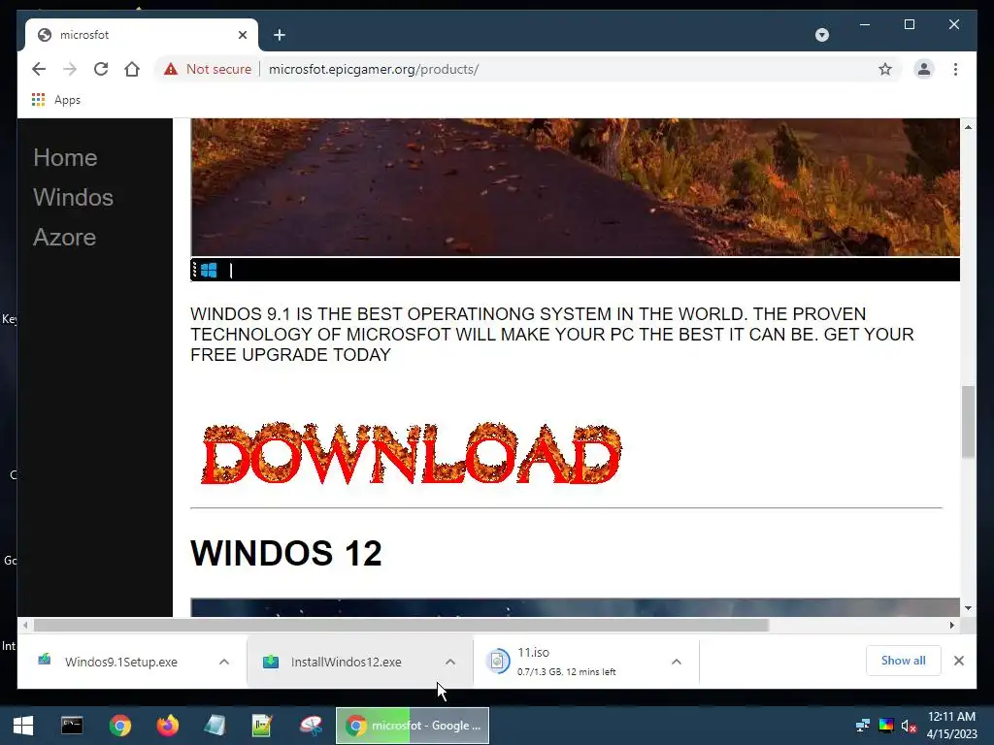The height and width of the screenshot is (745, 994).
Task: Expand options for InstallWindos12.exe
Action: (x=450, y=662)
